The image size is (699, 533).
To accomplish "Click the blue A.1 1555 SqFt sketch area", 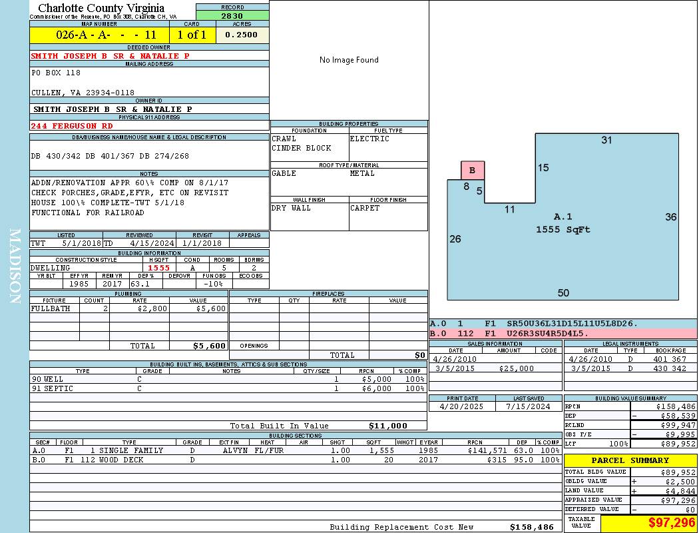I will point(563,223).
